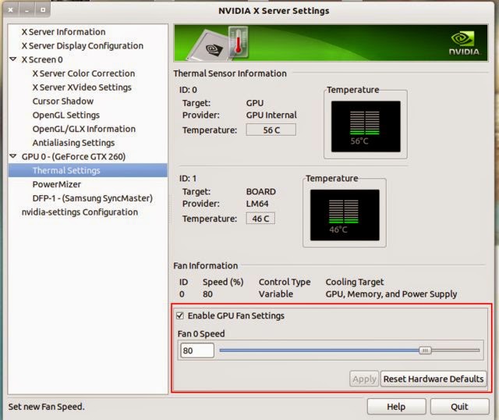Image resolution: width=499 pixels, height=420 pixels.
Task: Open X Server Color Correction
Action: 83,73
